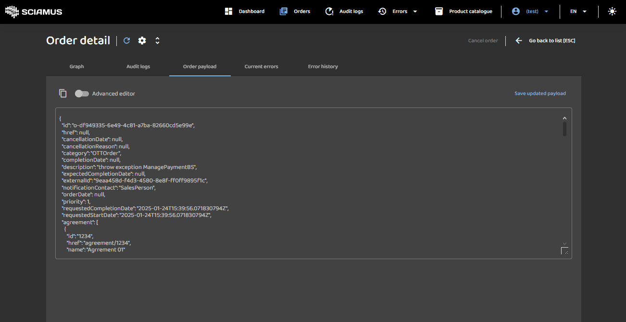Toggle light/dark theme sun icon
The width and height of the screenshot is (626, 322).
click(x=612, y=12)
